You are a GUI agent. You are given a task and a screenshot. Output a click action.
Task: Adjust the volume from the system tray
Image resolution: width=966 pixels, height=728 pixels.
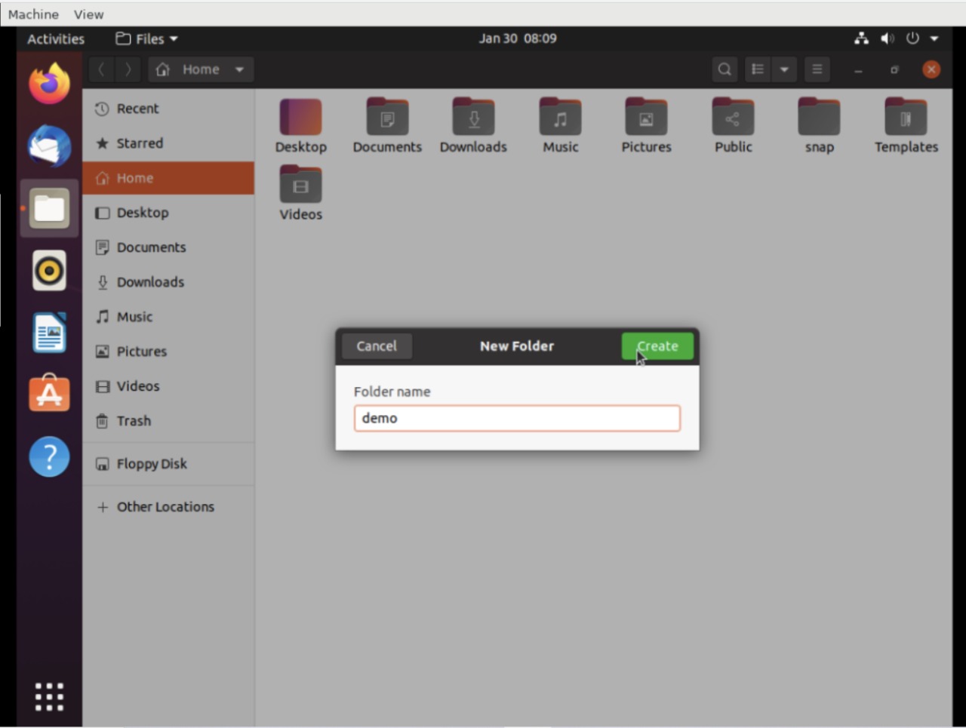click(x=887, y=38)
